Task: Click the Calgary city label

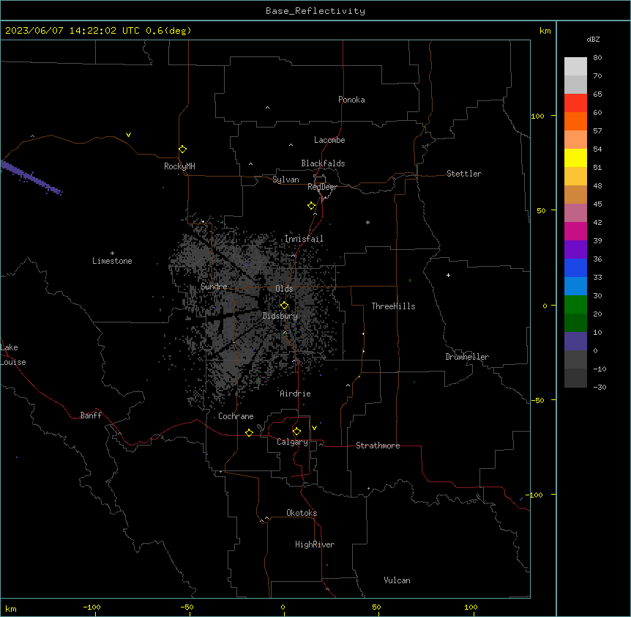Action: pyautogui.click(x=292, y=442)
